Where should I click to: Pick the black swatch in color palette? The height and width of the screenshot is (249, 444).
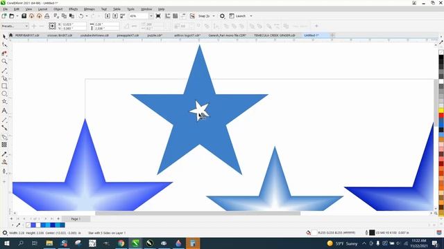coord(441,57)
